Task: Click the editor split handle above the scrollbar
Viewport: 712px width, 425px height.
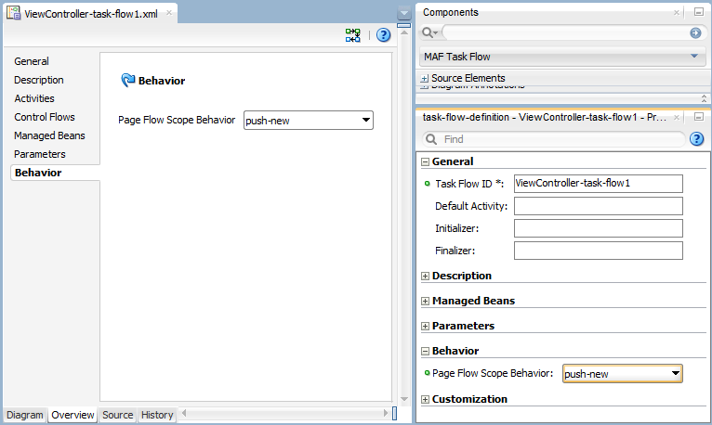Action: [403, 26]
